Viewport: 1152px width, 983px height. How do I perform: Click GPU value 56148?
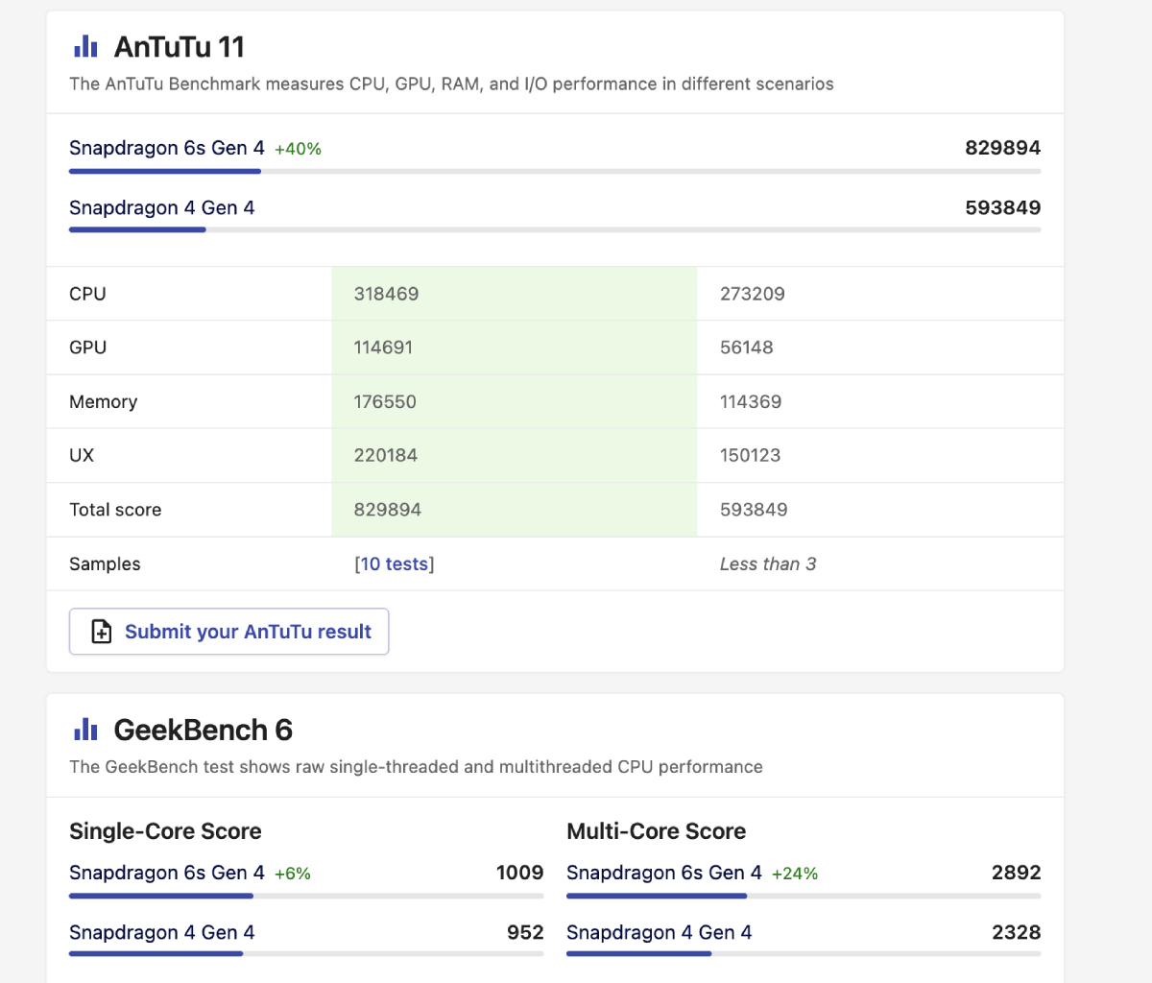click(747, 348)
